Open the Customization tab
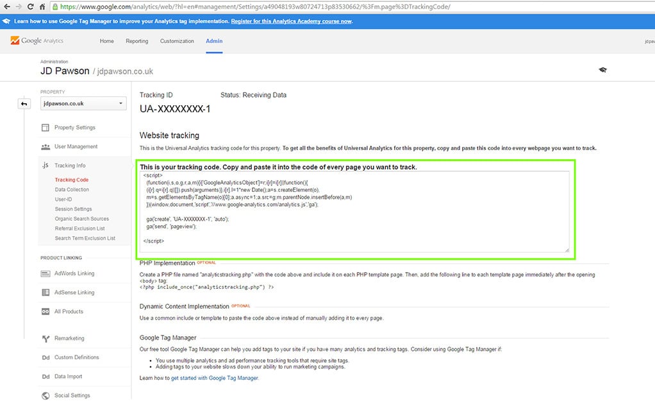The height and width of the screenshot is (410, 655). tap(177, 41)
